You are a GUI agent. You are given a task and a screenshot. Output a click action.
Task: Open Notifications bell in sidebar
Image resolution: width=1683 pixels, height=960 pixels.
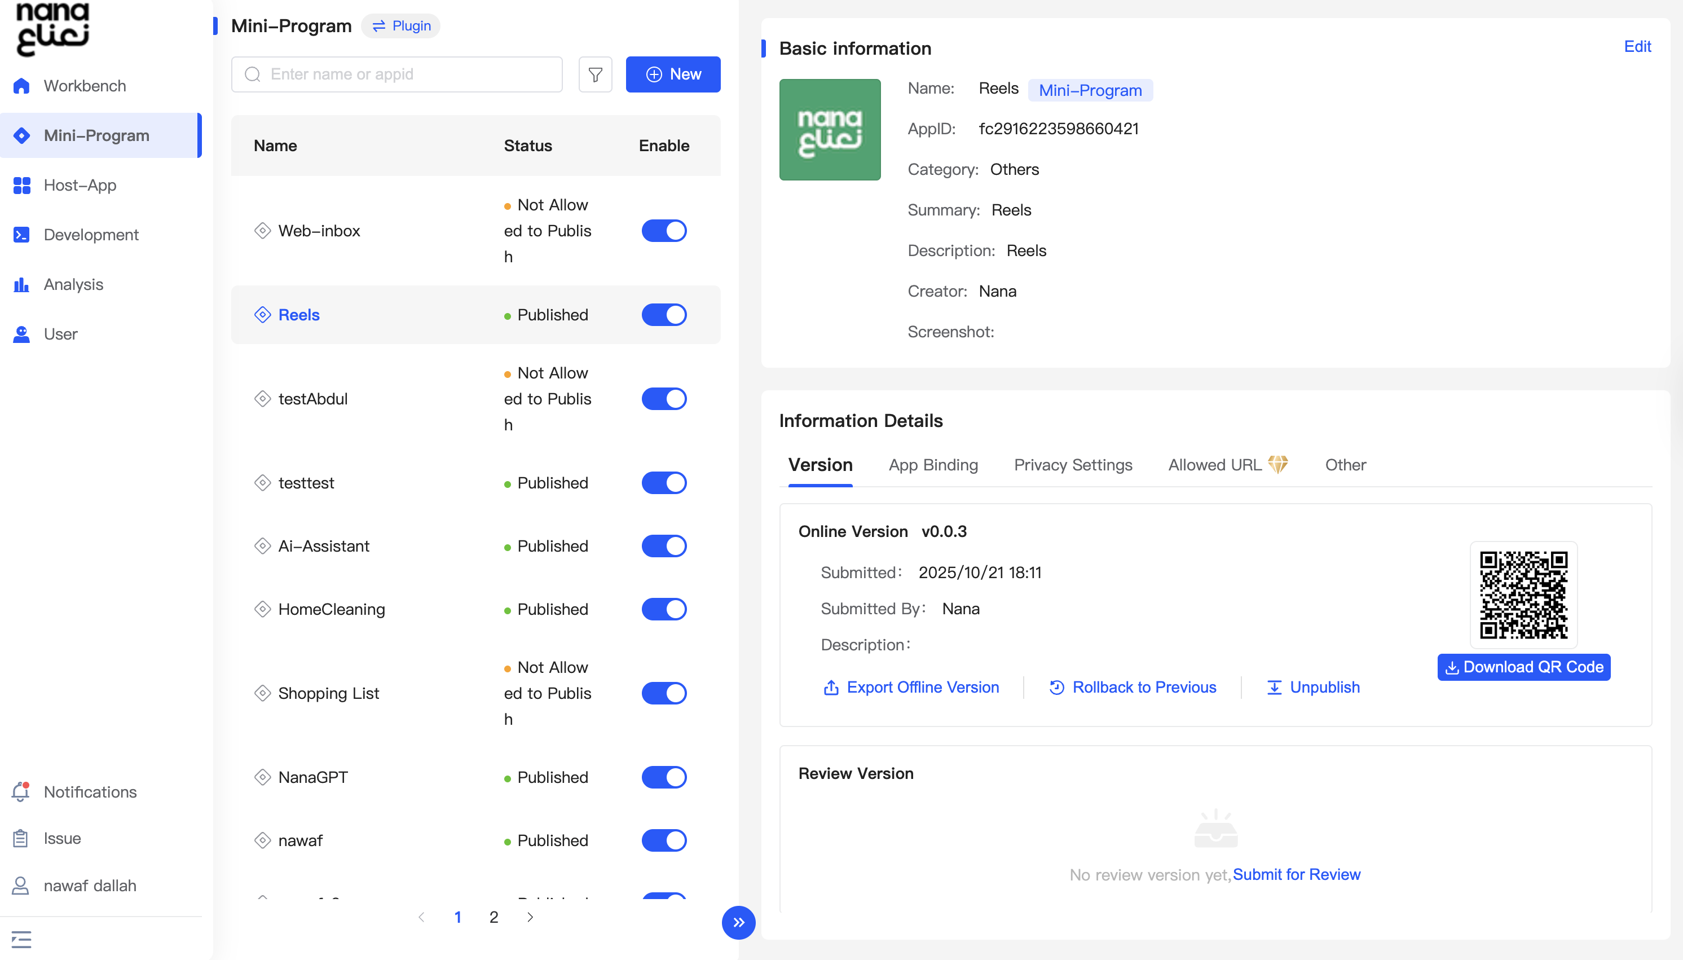21,791
